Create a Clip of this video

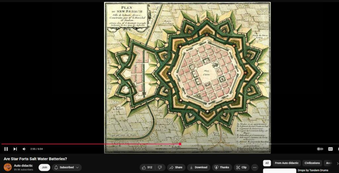[x=241, y=167]
